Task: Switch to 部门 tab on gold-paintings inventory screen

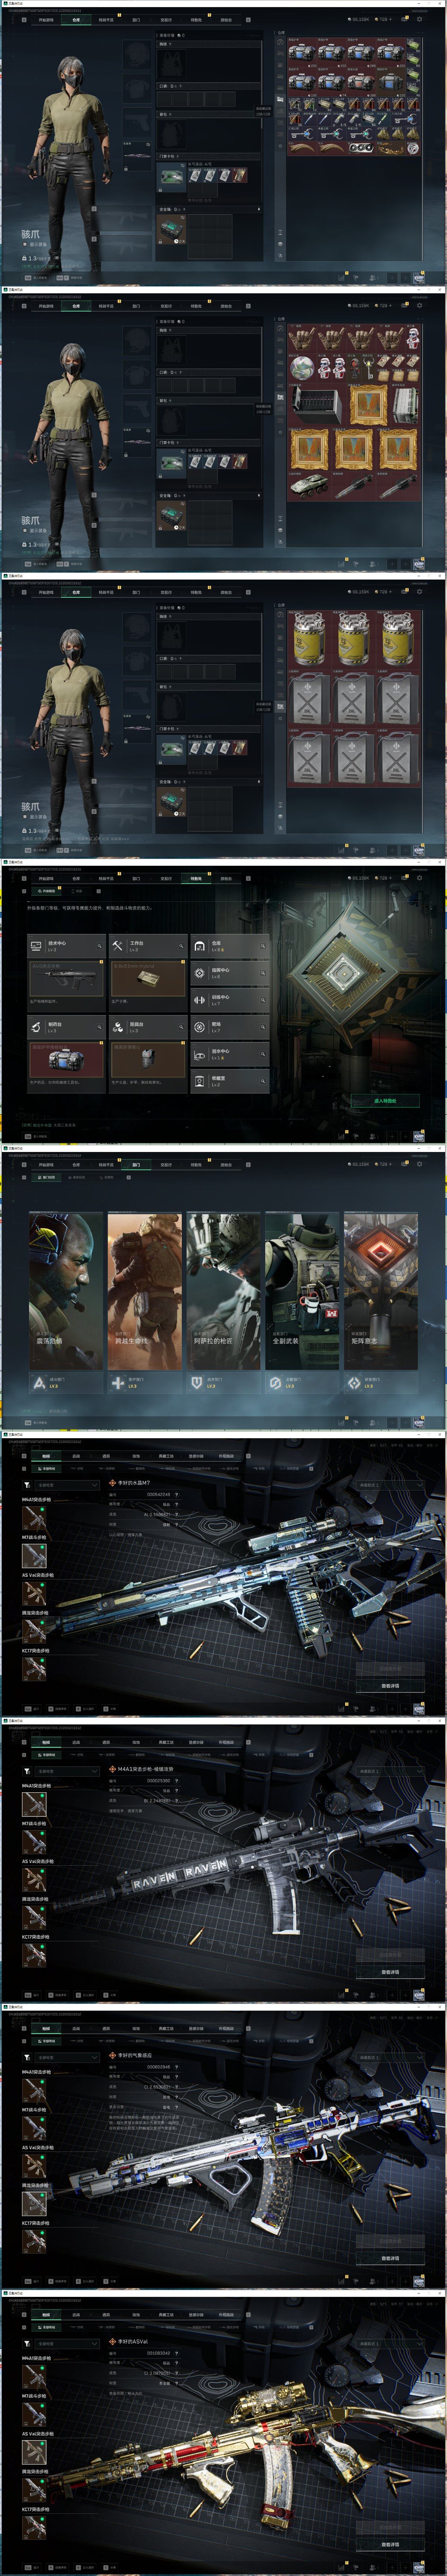Action: coord(136,306)
